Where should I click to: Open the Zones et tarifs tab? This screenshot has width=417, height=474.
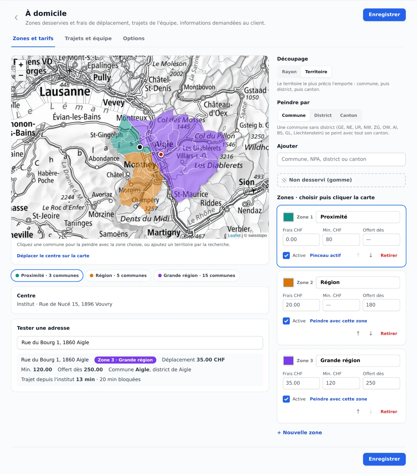point(33,39)
